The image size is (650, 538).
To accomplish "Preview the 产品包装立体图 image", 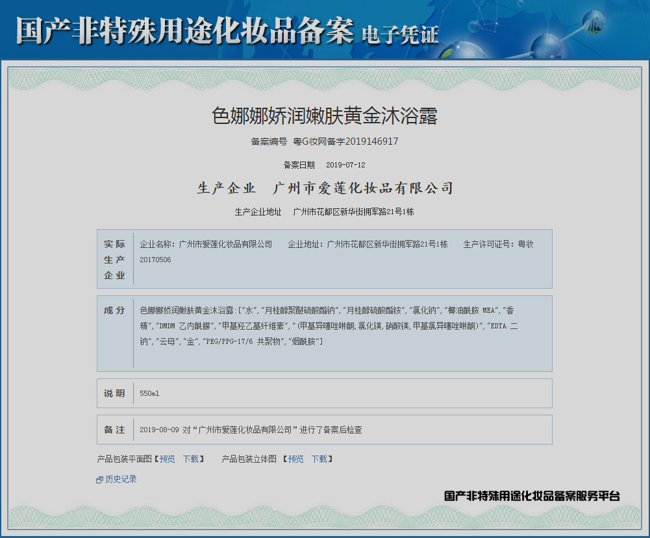I will pyautogui.click(x=295, y=459).
